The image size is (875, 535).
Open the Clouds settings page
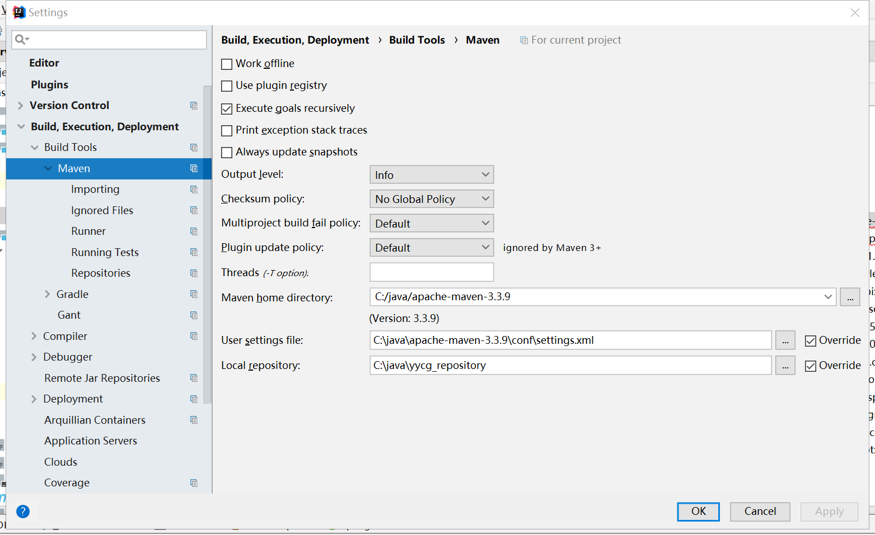[60, 462]
